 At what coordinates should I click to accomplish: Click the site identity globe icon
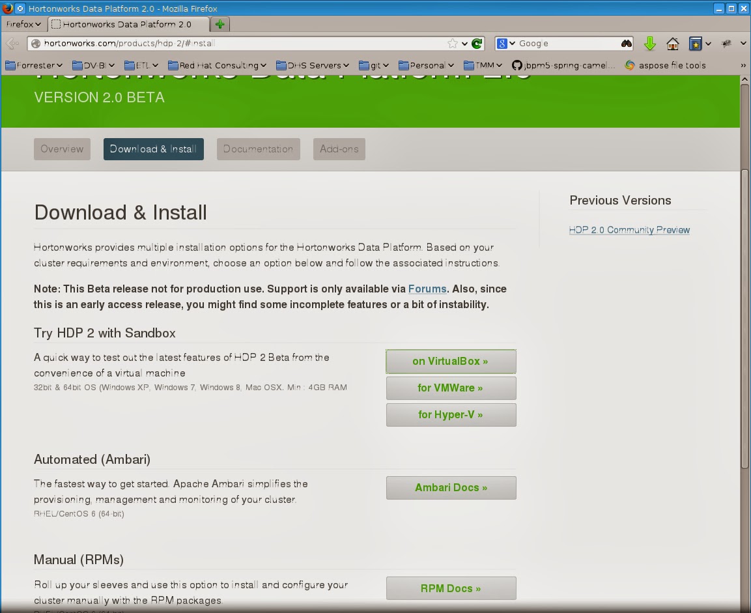point(35,44)
